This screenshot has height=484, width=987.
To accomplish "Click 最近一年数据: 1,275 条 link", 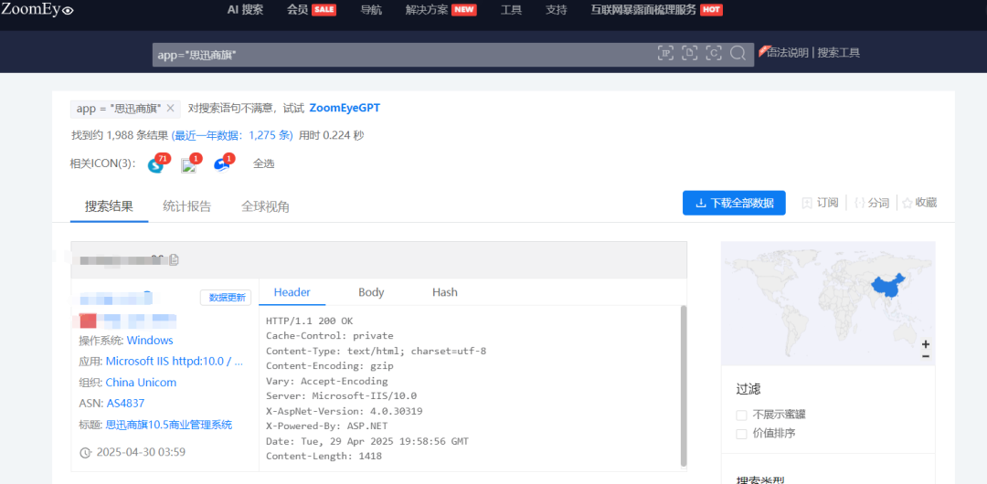I will (x=232, y=135).
